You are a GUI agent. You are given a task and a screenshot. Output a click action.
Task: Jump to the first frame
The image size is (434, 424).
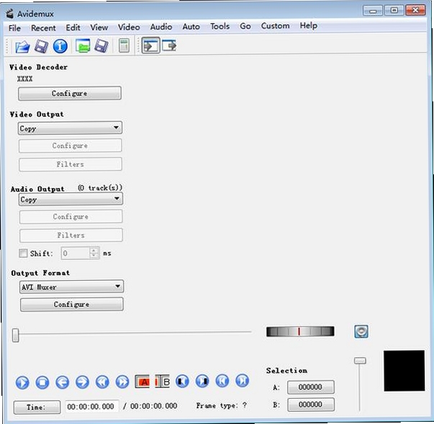pyautogui.click(x=222, y=381)
